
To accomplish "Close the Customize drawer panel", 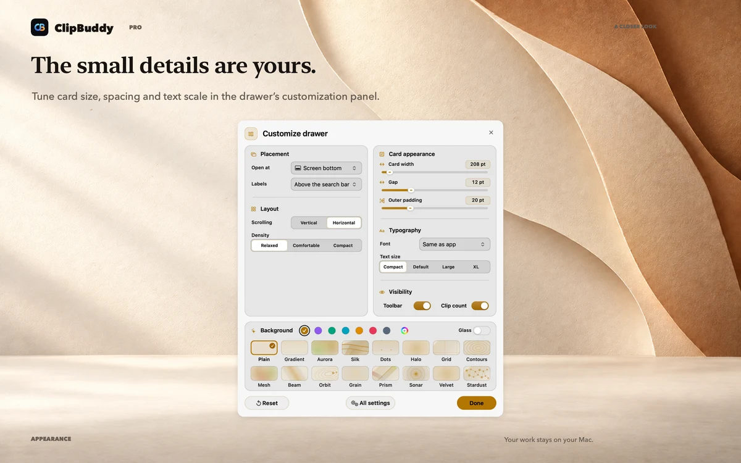I will [x=491, y=133].
